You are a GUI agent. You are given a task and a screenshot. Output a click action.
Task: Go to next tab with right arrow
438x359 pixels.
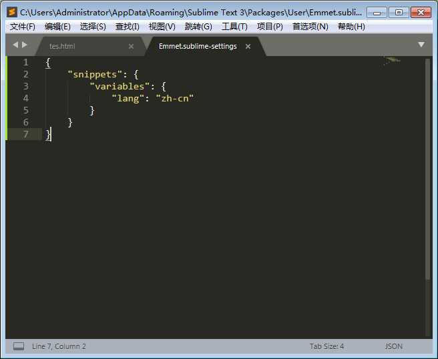(25, 45)
